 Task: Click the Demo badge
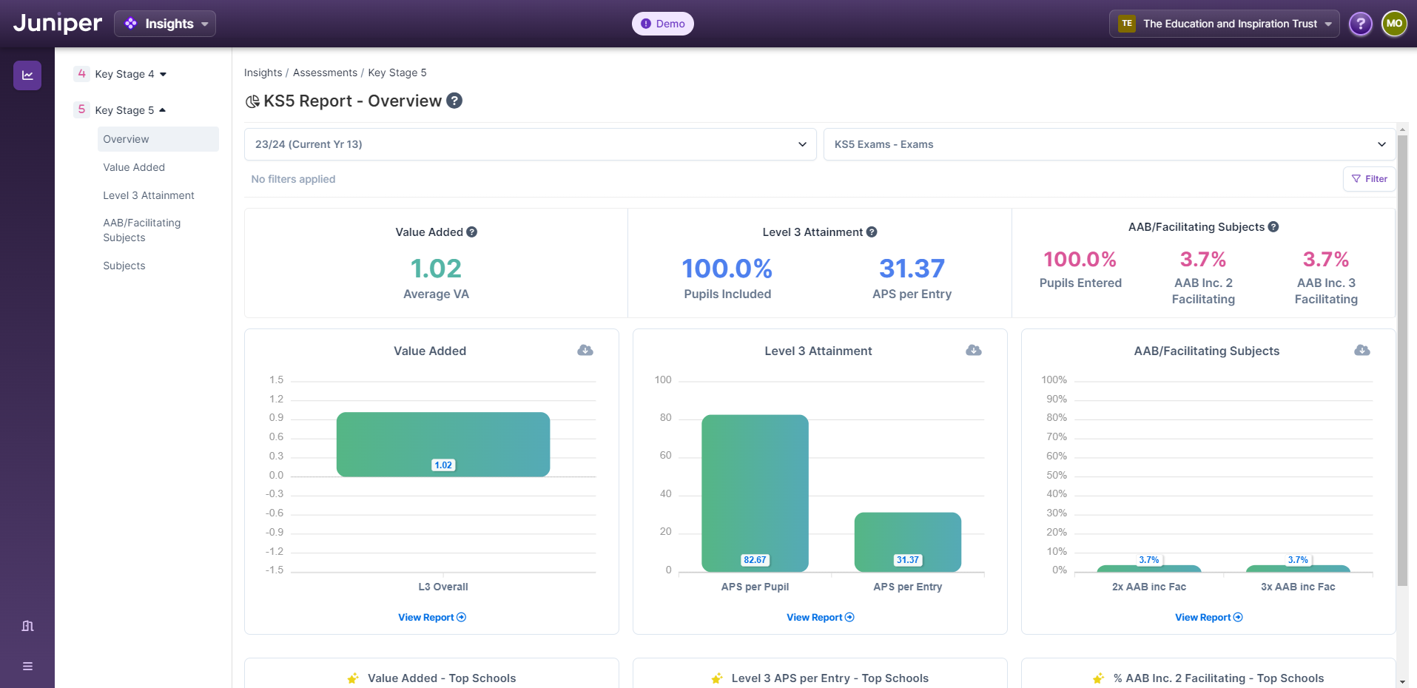click(663, 24)
